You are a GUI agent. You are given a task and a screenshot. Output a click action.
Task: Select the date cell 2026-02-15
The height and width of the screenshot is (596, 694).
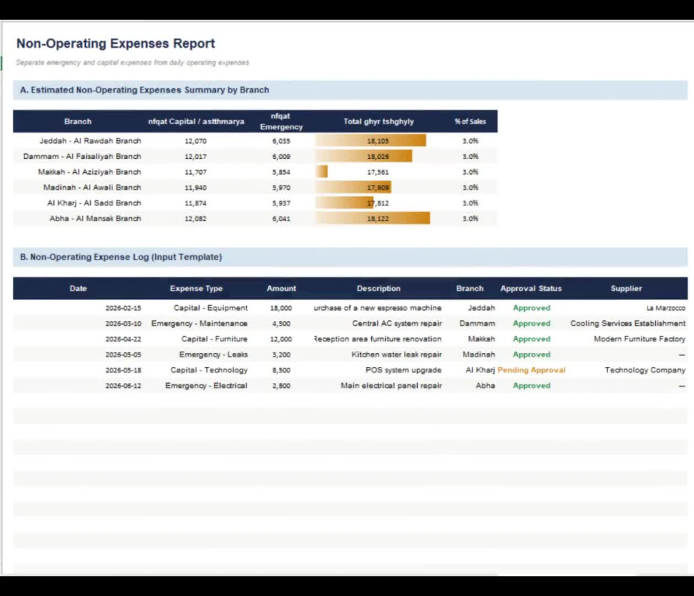(x=123, y=308)
